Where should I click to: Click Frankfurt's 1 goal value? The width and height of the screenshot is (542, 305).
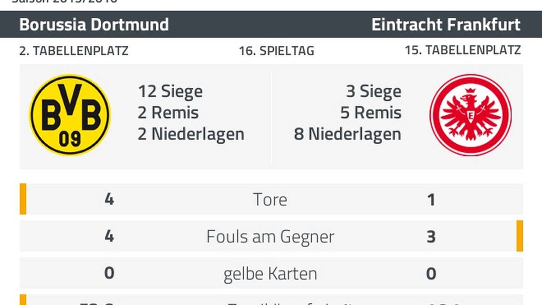click(431, 200)
